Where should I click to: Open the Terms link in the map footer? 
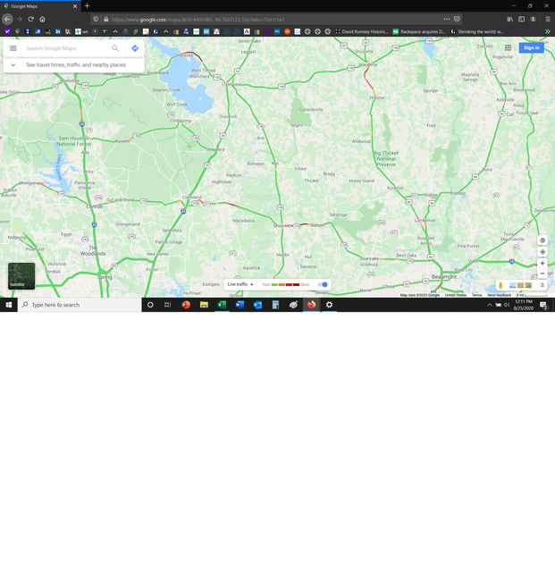476,295
